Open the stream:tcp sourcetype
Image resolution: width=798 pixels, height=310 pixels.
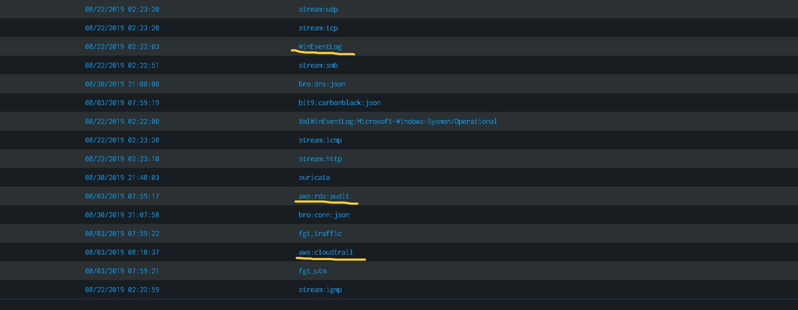[318, 28]
